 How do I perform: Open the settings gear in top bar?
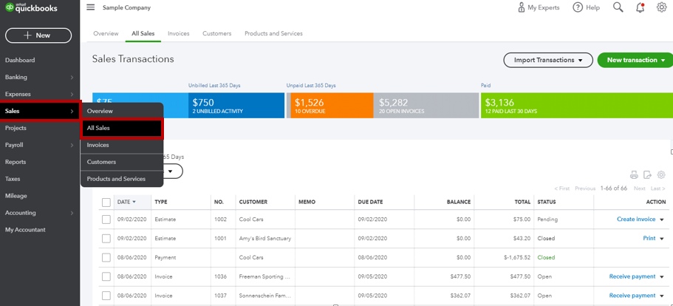661,7
